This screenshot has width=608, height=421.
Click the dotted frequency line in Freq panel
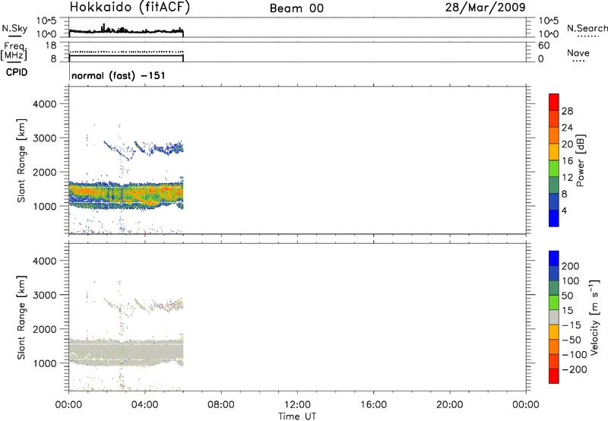(x=126, y=52)
